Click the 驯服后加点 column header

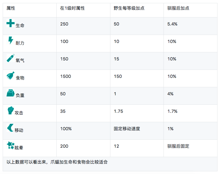click(178, 8)
